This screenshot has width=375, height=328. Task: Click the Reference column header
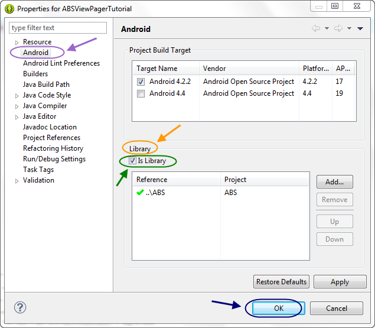tap(177, 180)
